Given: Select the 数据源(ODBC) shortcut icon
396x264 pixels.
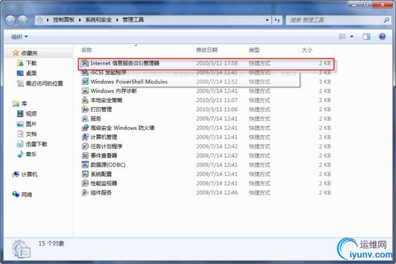Looking at the screenshot, I should click(85, 165).
